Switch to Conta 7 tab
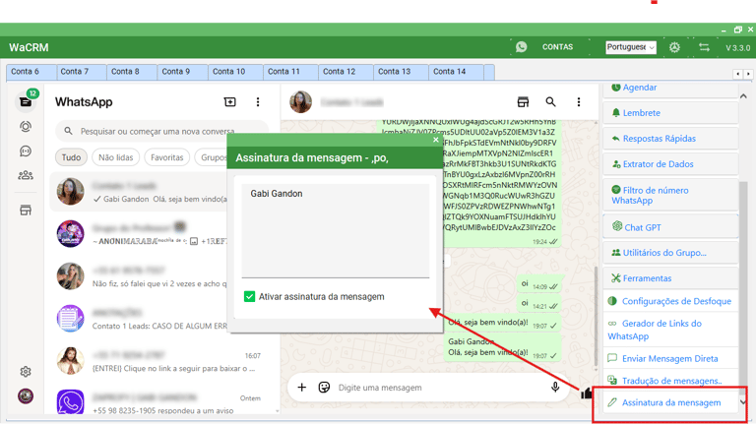 point(82,72)
